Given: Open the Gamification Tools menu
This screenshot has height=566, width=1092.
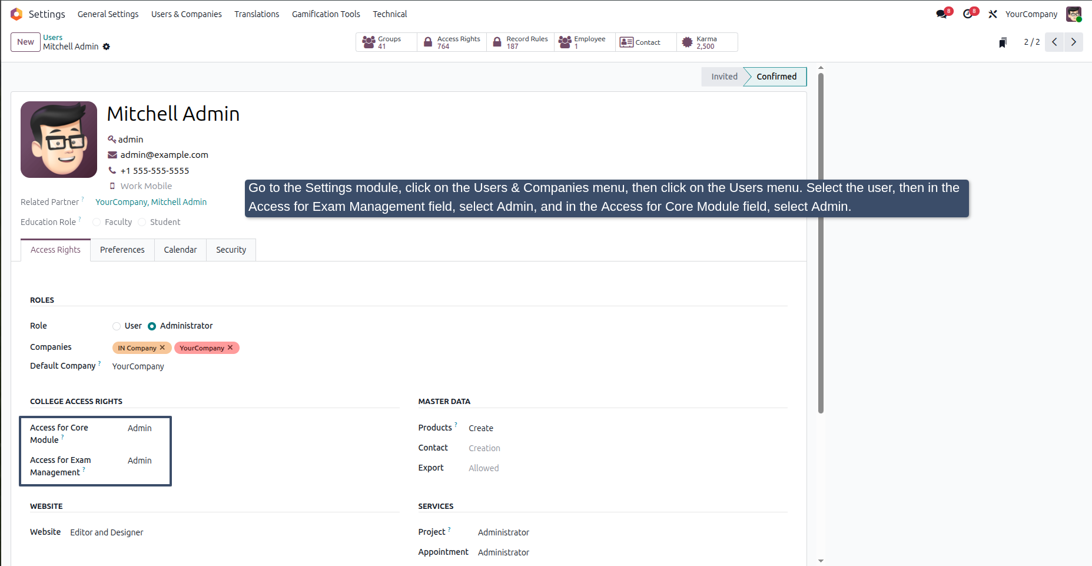Looking at the screenshot, I should 326,14.
